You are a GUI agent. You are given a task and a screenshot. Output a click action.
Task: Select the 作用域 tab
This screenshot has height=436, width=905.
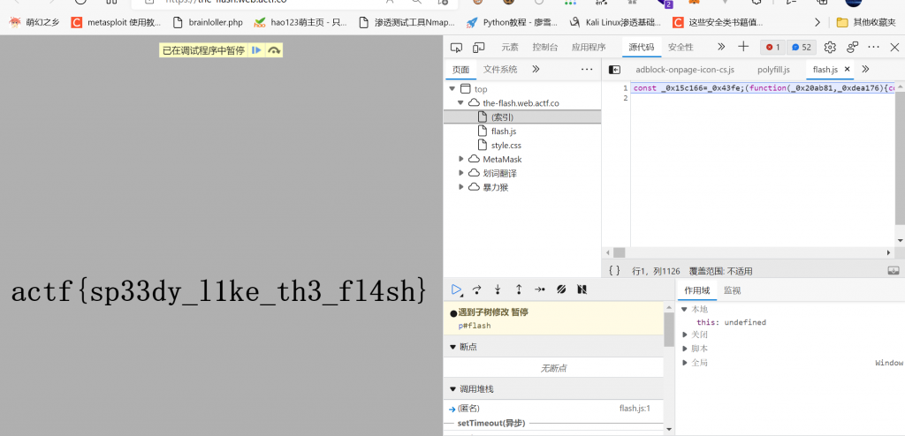pyautogui.click(x=696, y=290)
